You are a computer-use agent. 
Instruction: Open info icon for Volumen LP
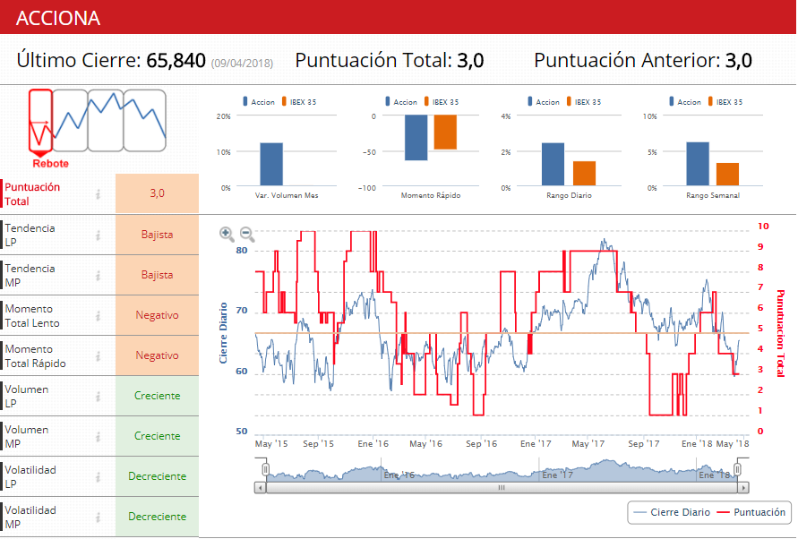click(x=99, y=396)
